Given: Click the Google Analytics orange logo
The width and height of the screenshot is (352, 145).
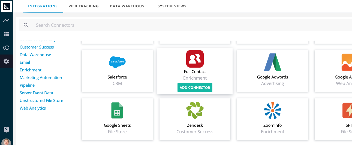Looking at the screenshot, I should click(x=347, y=62).
